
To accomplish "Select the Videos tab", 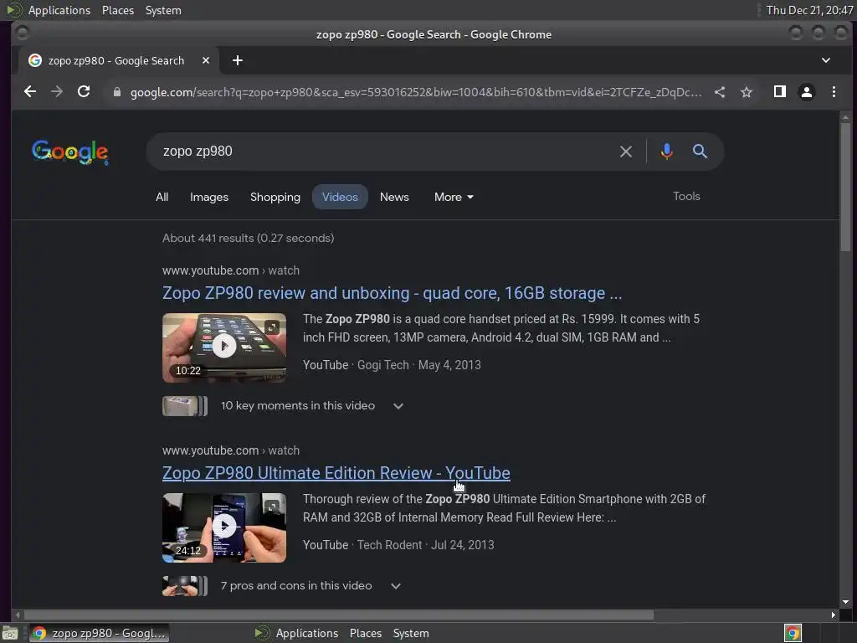I will [x=340, y=197].
